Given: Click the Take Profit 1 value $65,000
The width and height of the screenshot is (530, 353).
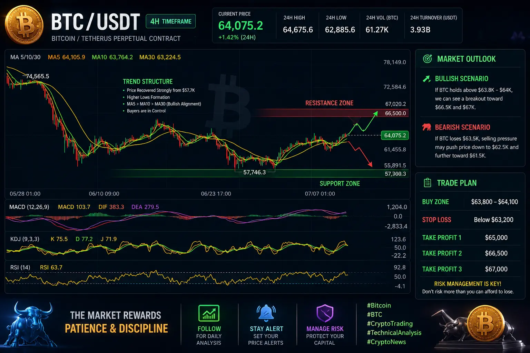Looking at the screenshot, I should (x=496, y=238).
